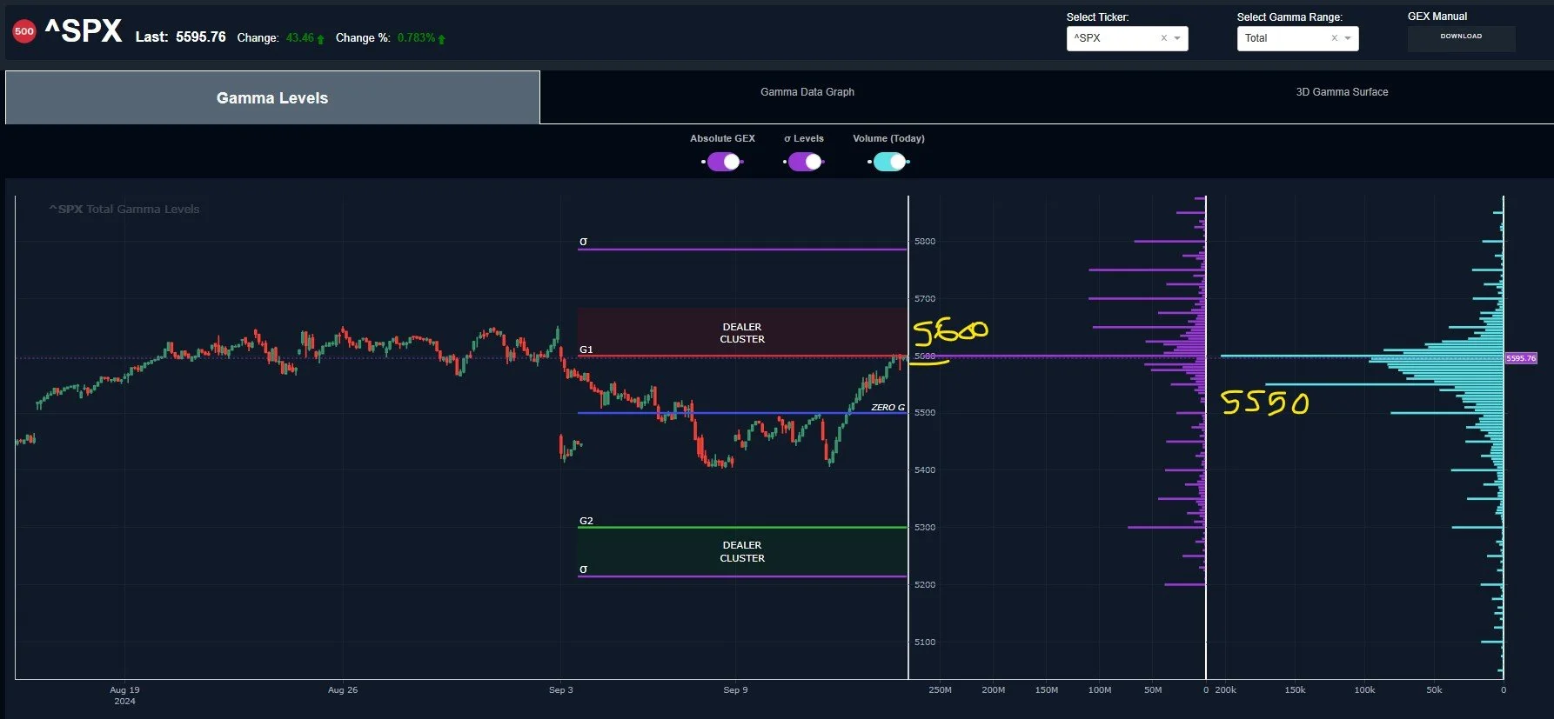This screenshot has height=719, width=1554.
Task: Click the 5595.76 price tag on the volume chart
Action: point(1521,358)
